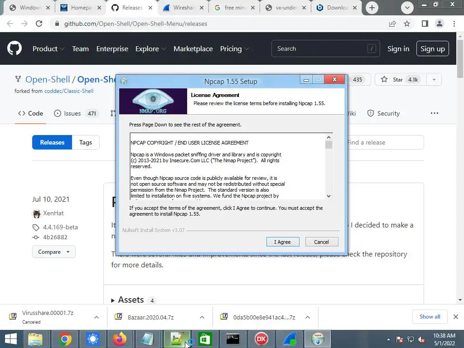Viewport: 464px width, 348px height.
Task: Switch to the vx-under browser tab
Action: click(286, 8)
